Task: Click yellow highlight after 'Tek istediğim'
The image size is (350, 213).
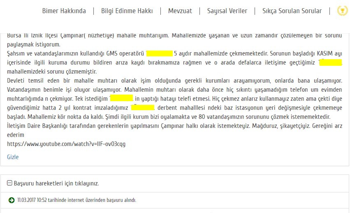Action: (x=121, y=98)
